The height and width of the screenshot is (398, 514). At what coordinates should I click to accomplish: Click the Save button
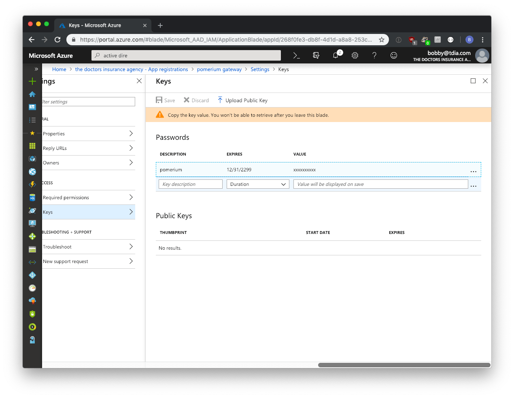[x=166, y=100]
